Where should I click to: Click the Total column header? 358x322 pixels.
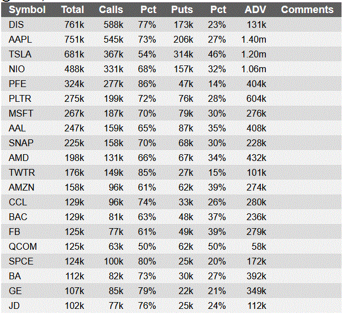[x=72, y=10]
